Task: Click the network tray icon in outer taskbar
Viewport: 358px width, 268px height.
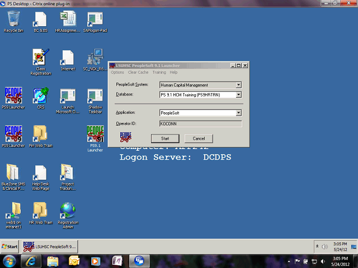Action: click(x=314, y=261)
